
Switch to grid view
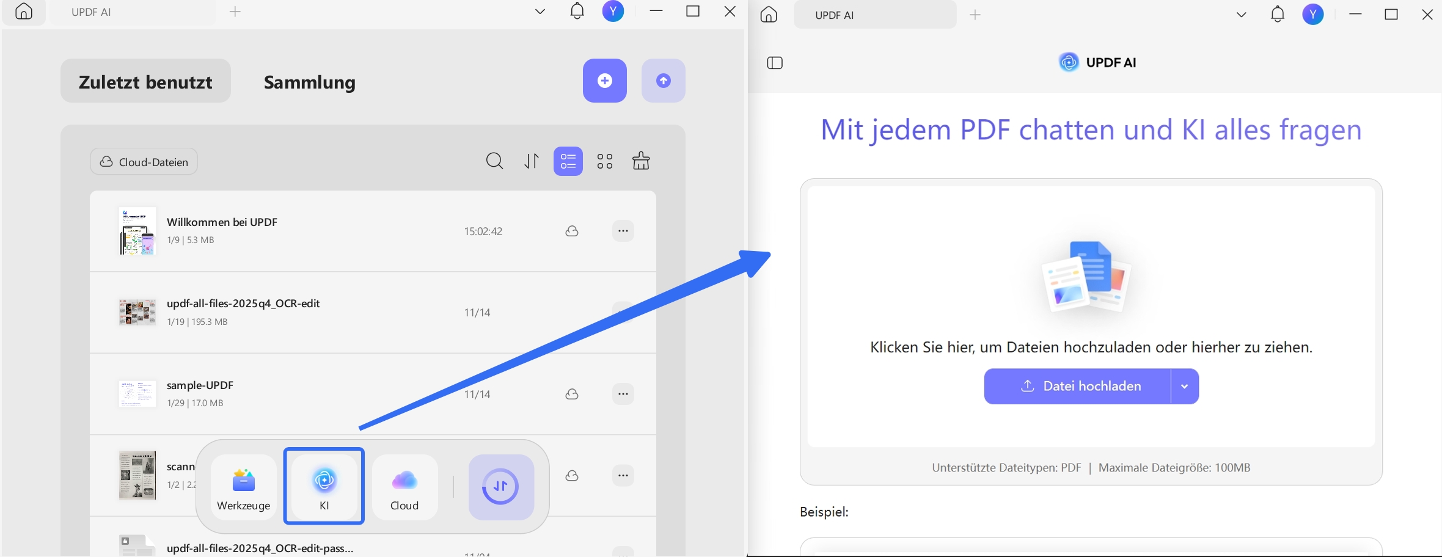[605, 161]
